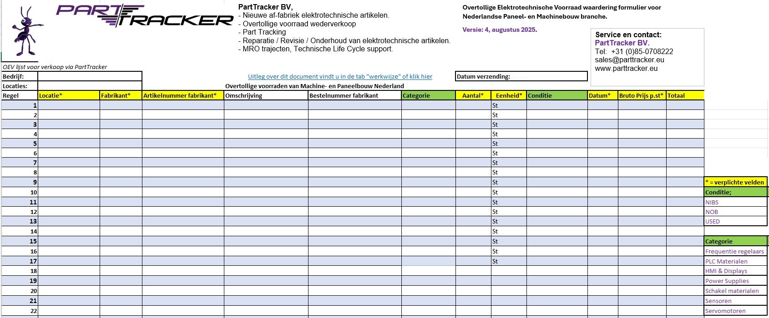
Task: Click the PartTracker logo
Action: click(x=145, y=16)
